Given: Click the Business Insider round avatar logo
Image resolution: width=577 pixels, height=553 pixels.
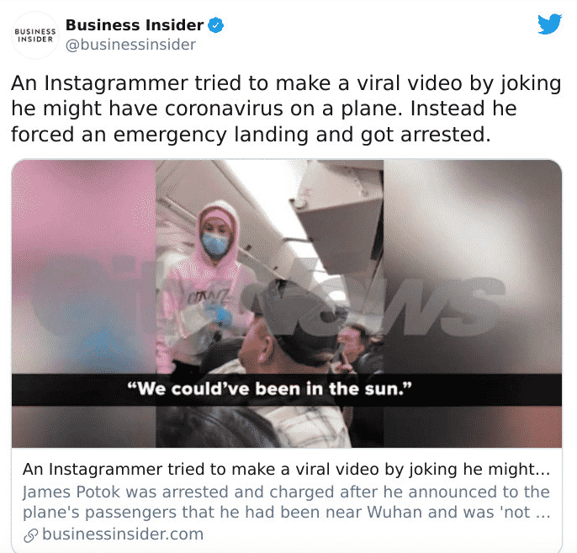Looking at the screenshot, I should [35, 35].
